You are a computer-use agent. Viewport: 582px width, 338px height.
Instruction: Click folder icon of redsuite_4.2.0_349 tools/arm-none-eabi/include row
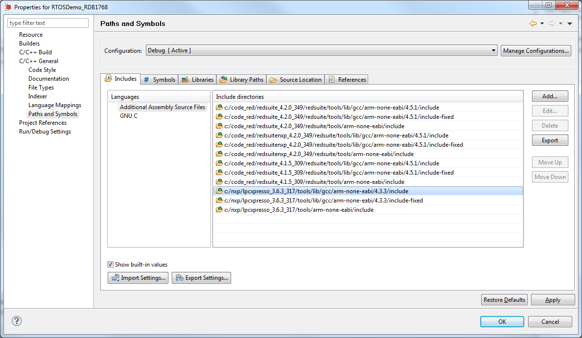click(219, 126)
